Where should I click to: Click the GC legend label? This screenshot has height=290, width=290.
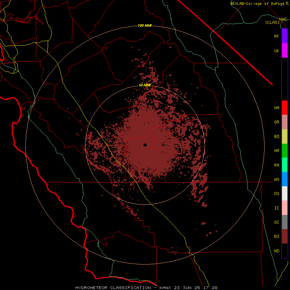pyautogui.click(x=276, y=222)
